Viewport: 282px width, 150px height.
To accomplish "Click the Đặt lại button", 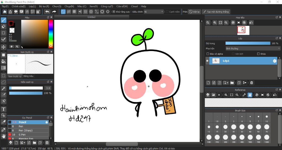I will coord(194,12).
